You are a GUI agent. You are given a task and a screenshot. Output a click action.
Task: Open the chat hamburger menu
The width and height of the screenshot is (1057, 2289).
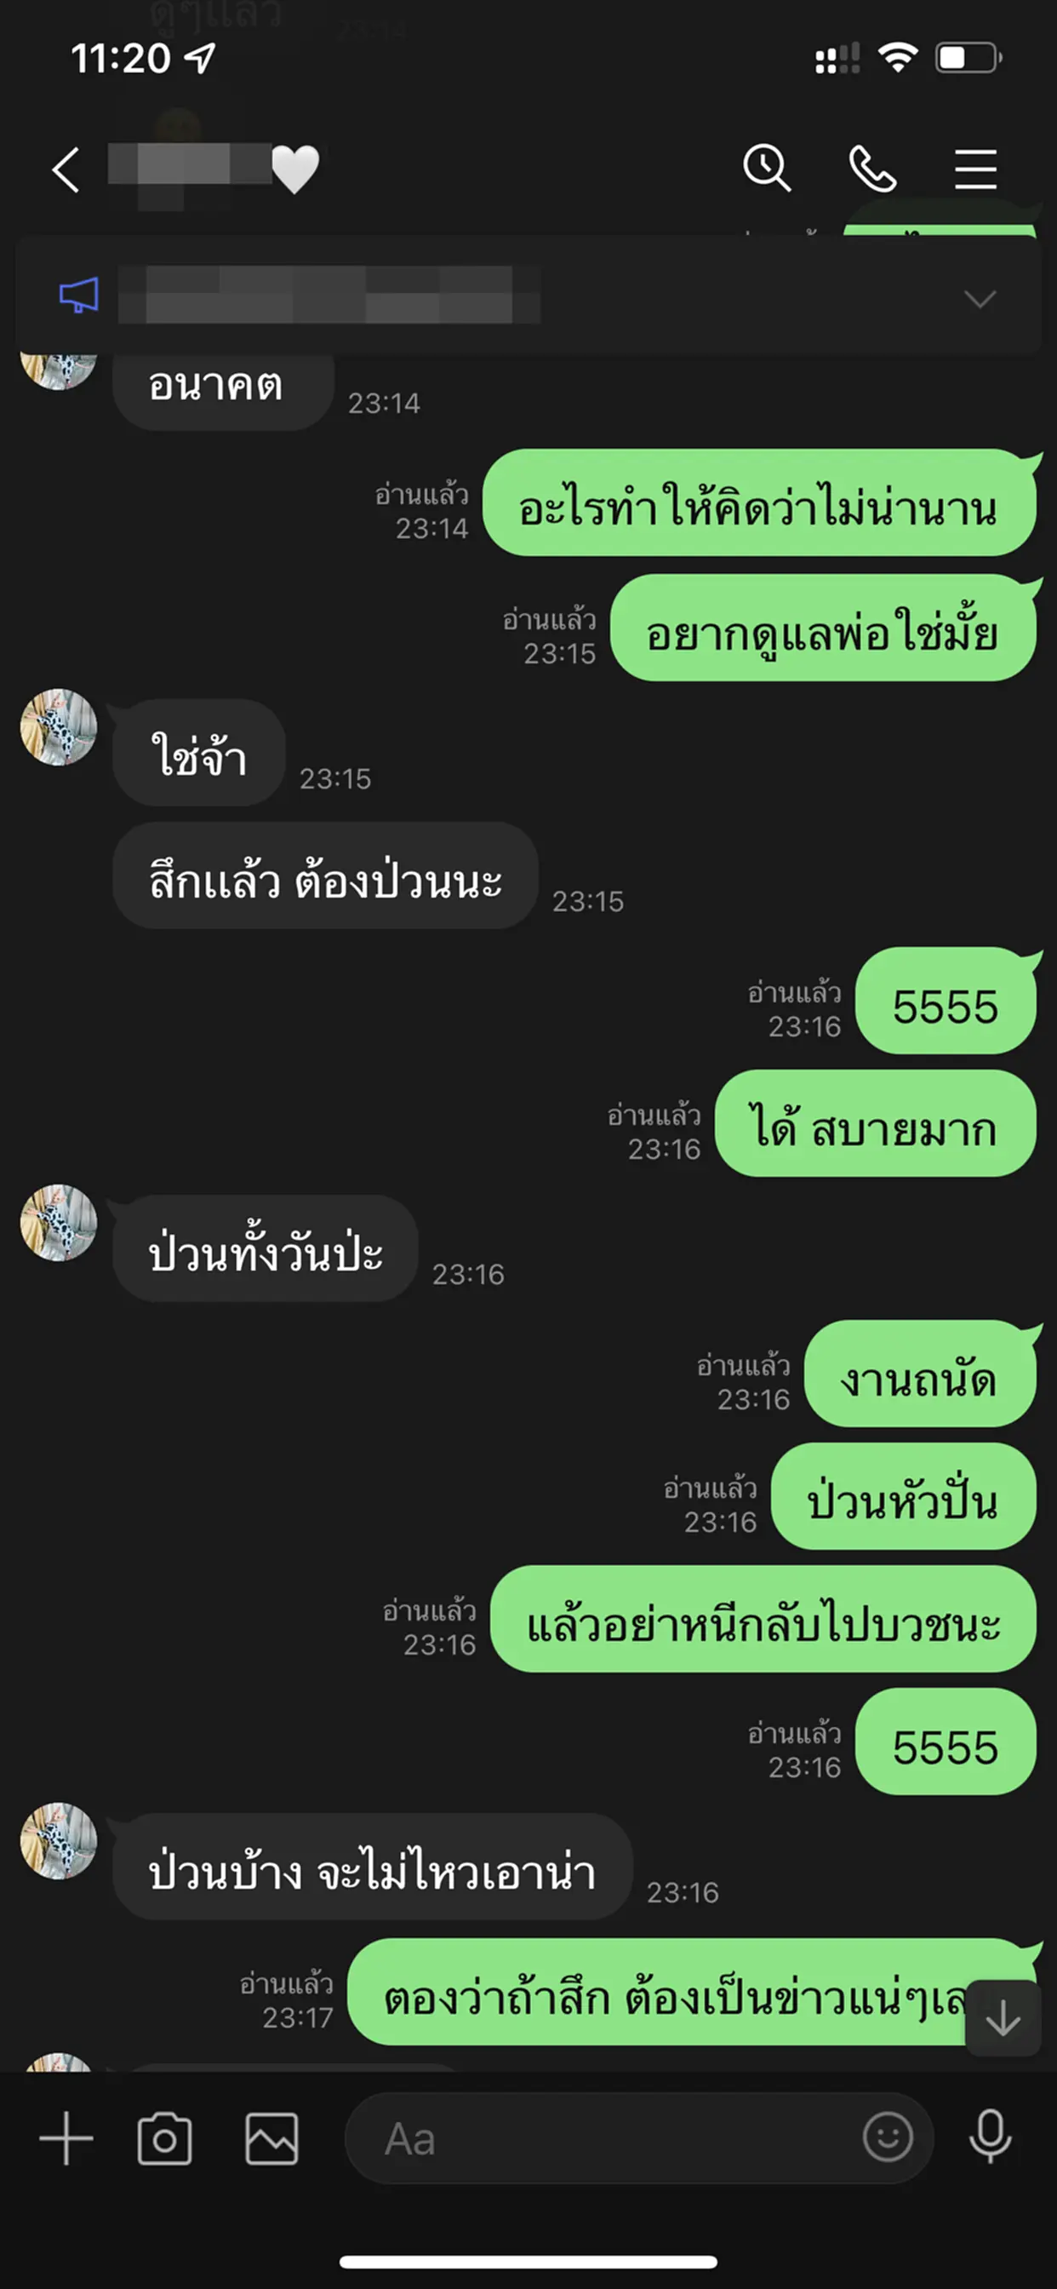[975, 169]
